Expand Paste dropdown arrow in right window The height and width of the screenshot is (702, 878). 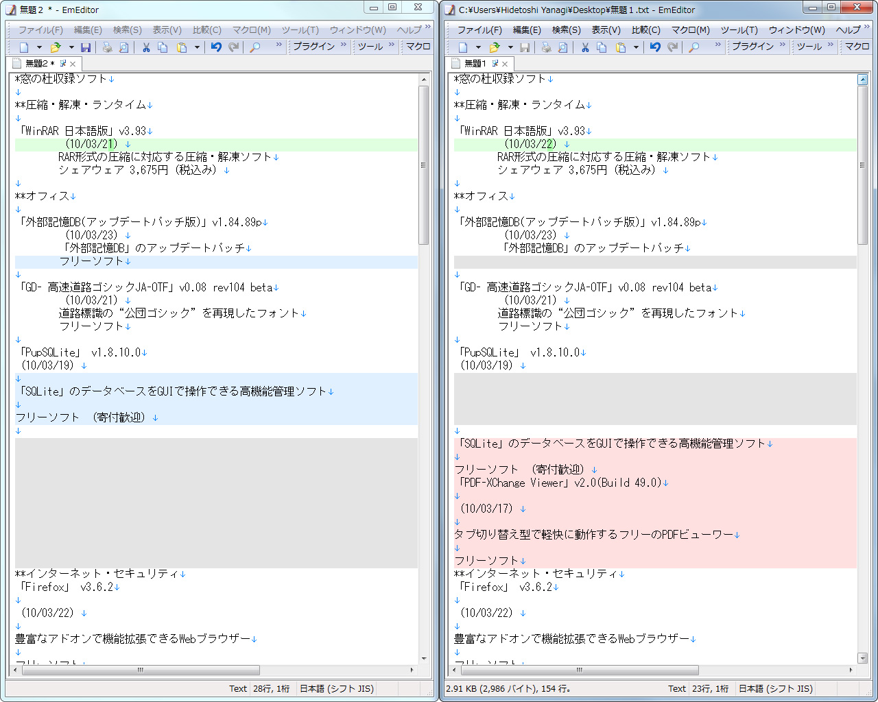(636, 47)
